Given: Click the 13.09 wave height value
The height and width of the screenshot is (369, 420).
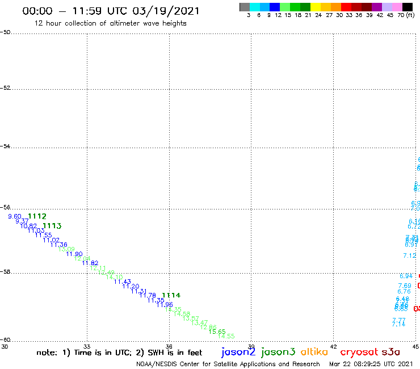Looking at the screenshot, I should tap(66, 249).
